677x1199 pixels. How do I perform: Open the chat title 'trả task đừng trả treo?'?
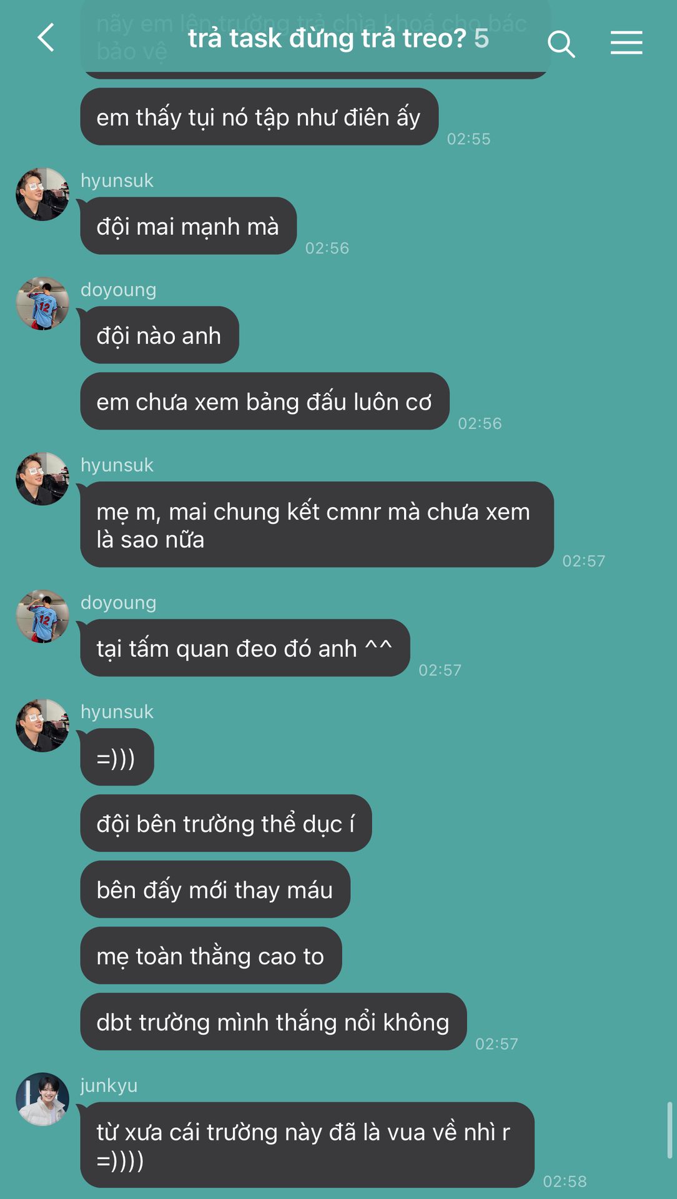pyautogui.click(x=327, y=39)
